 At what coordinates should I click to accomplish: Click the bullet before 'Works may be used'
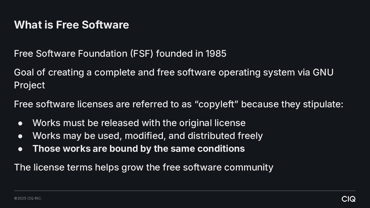(x=20, y=136)
